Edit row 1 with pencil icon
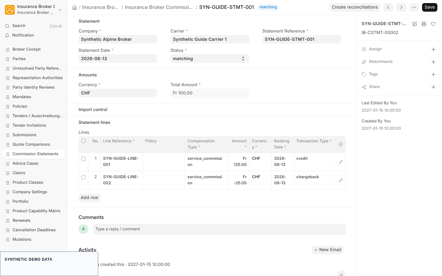The image size is (442, 276). point(341,162)
